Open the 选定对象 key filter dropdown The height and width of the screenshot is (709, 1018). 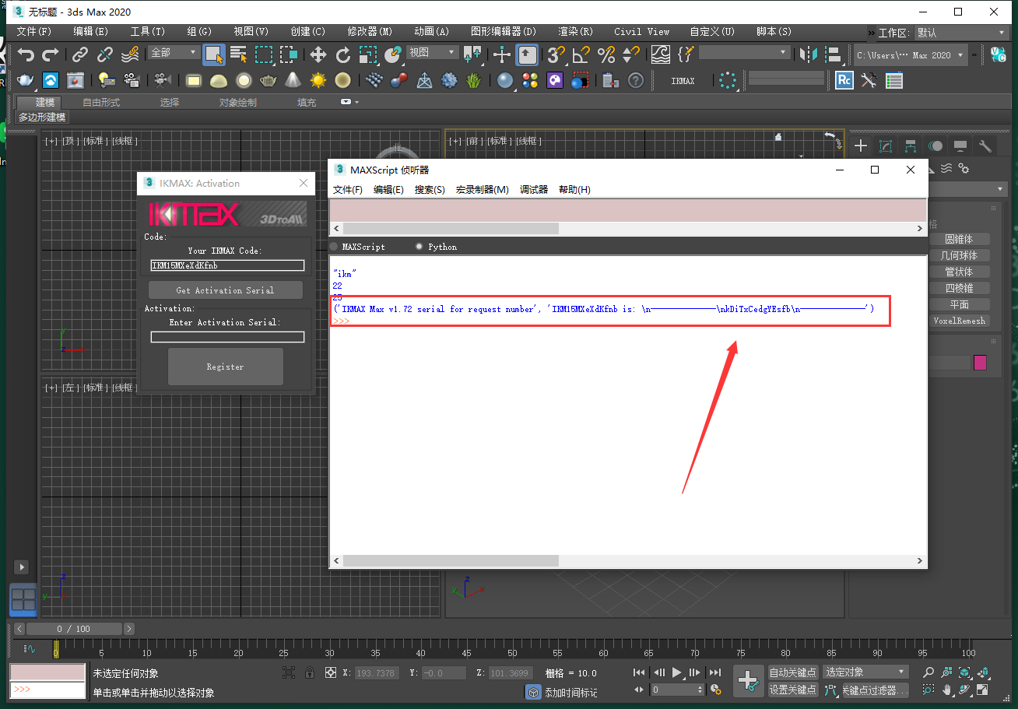coord(866,672)
